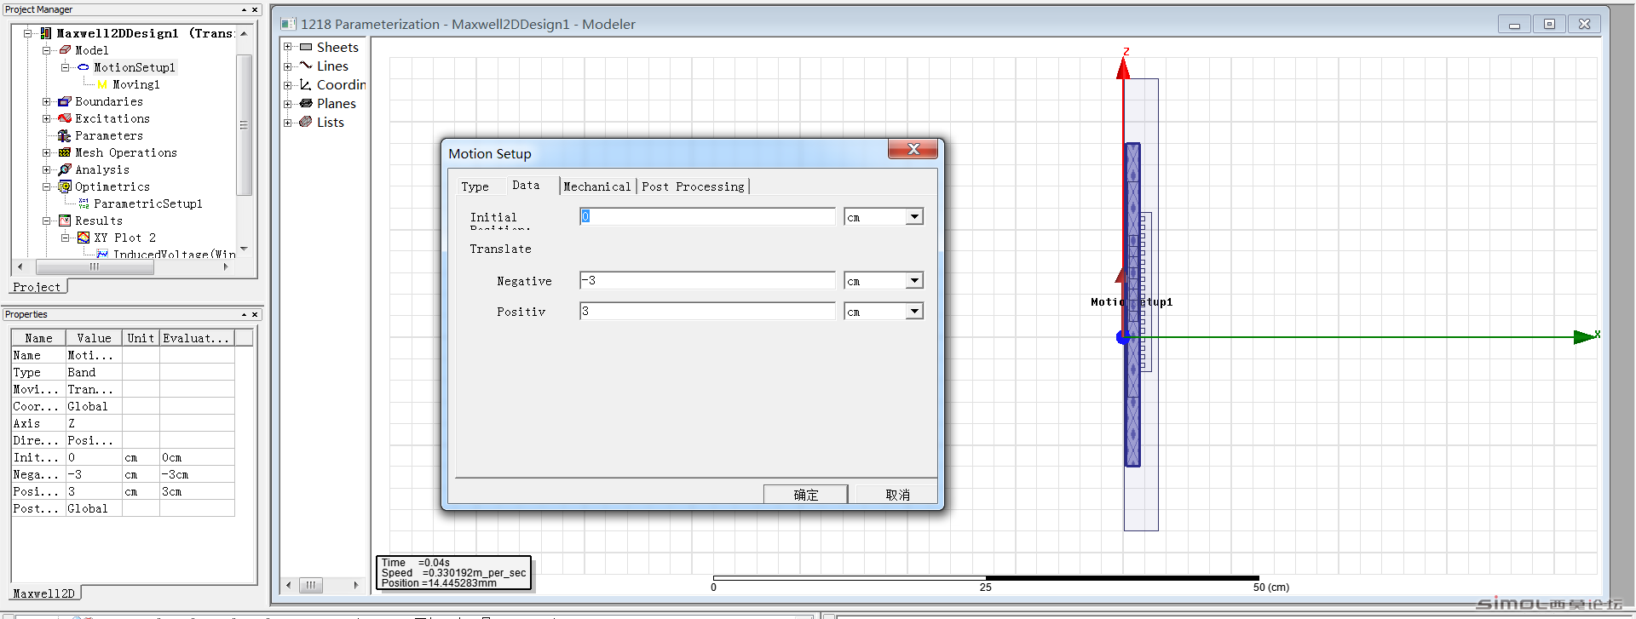Confirm with the 确定 button
The image size is (1636, 619).
(805, 495)
